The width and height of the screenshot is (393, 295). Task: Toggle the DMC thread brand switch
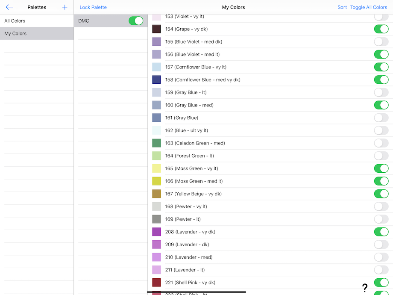136,21
